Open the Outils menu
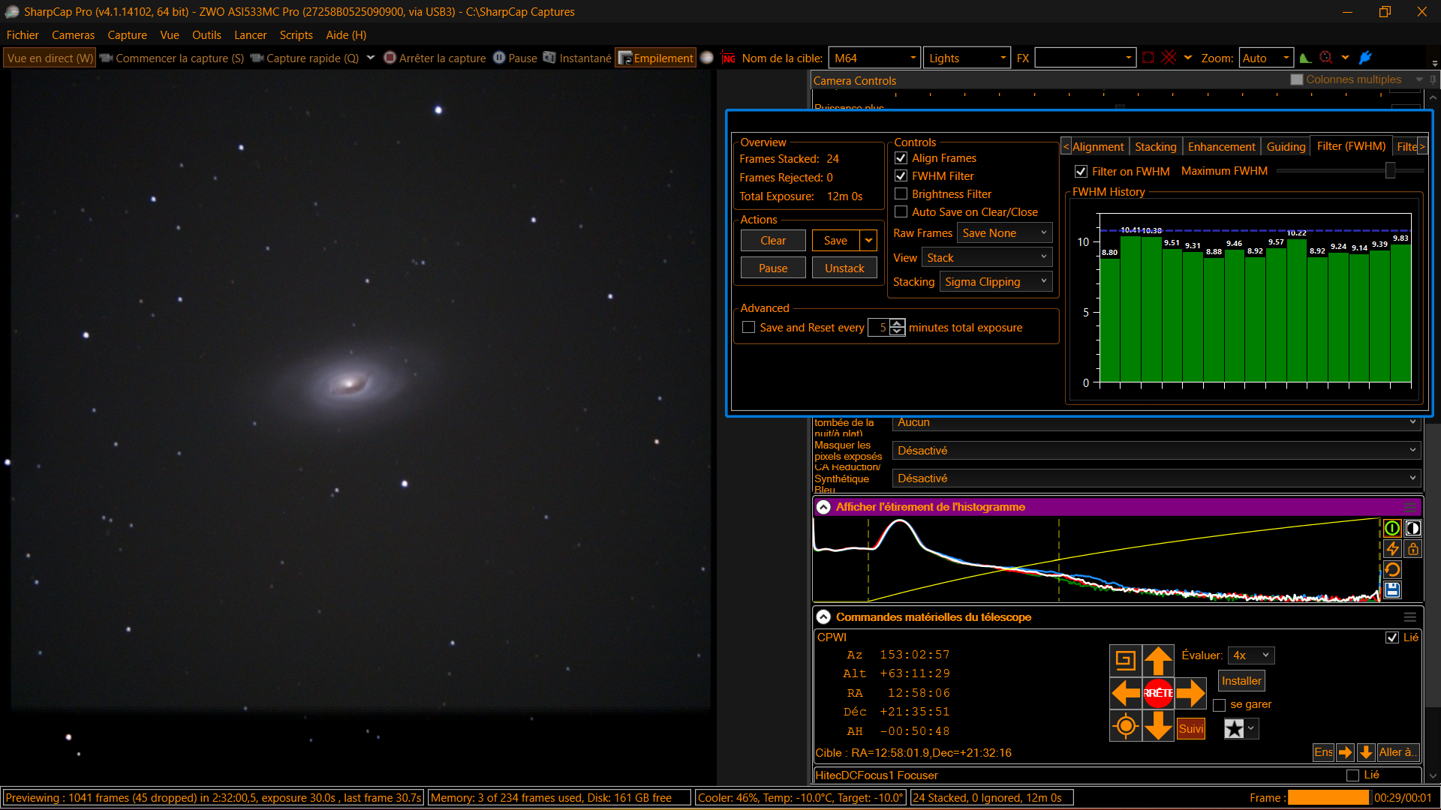Image resolution: width=1441 pixels, height=810 pixels. (x=206, y=35)
